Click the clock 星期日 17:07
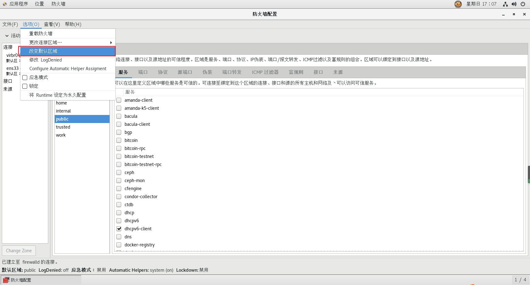This screenshot has height=285, width=530. tap(481, 4)
